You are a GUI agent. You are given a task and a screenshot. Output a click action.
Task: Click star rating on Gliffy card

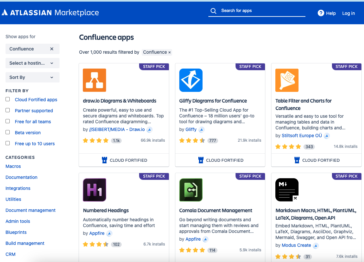coord(192,140)
